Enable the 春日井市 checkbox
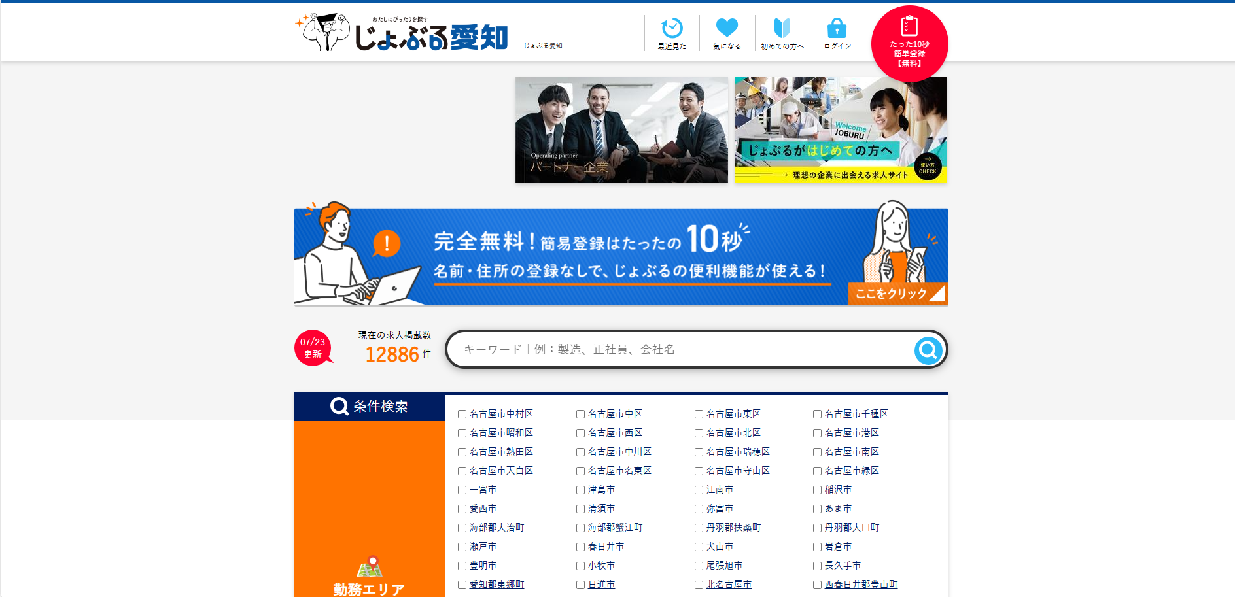The image size is (1235, 597). tap(580, 547)
